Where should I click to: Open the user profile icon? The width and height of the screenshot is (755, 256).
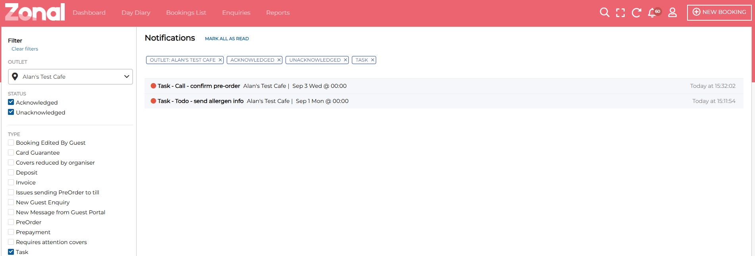[672, 13]
